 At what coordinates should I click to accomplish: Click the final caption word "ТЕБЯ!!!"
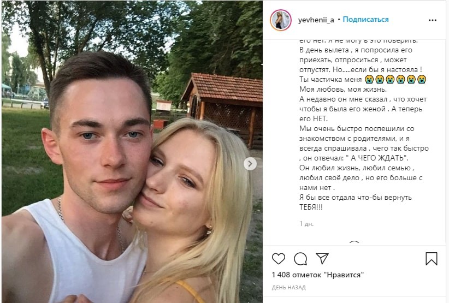311,207
